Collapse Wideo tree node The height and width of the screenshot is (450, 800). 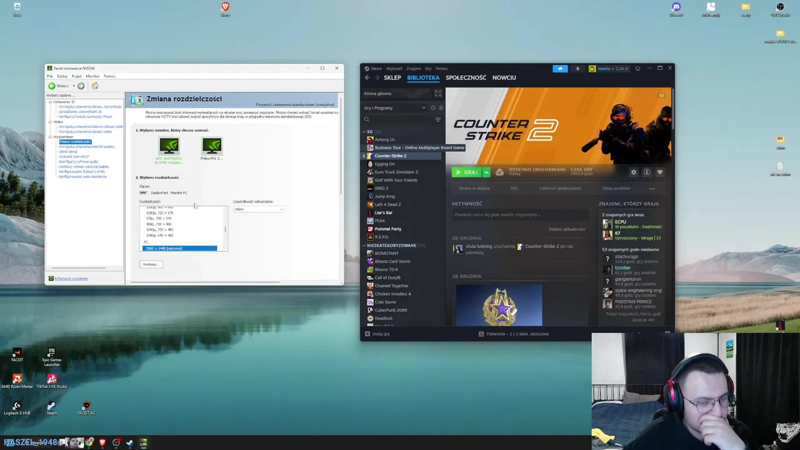[x=50, y=122]
